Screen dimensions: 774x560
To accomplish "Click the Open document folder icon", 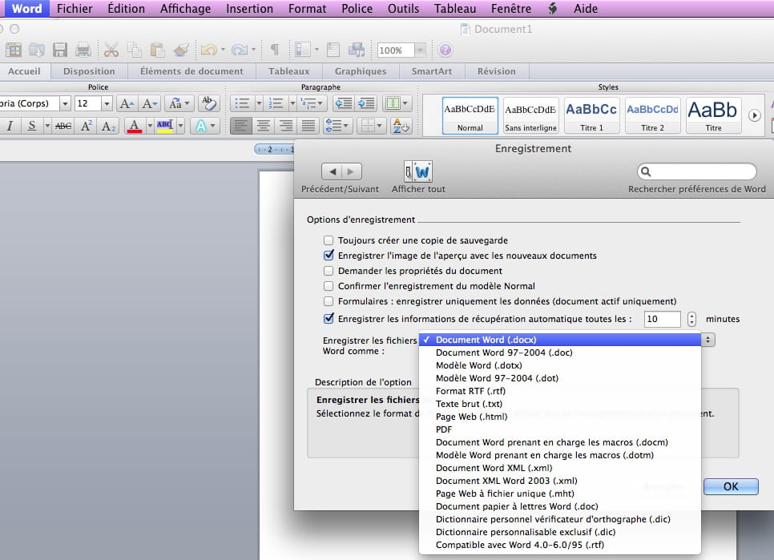I will click(x=37, y=50).
